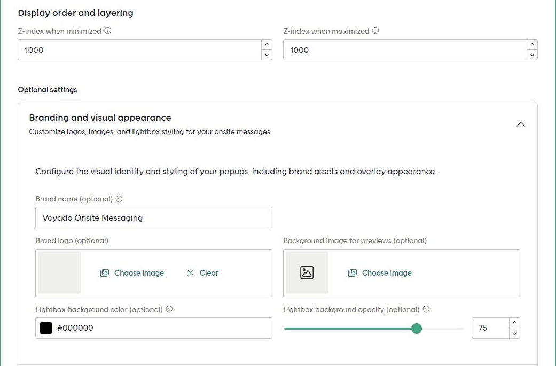Click info icon beside Lightbox background opacity
The width and height of the screenshot is (556, 366).
[426, 309]
